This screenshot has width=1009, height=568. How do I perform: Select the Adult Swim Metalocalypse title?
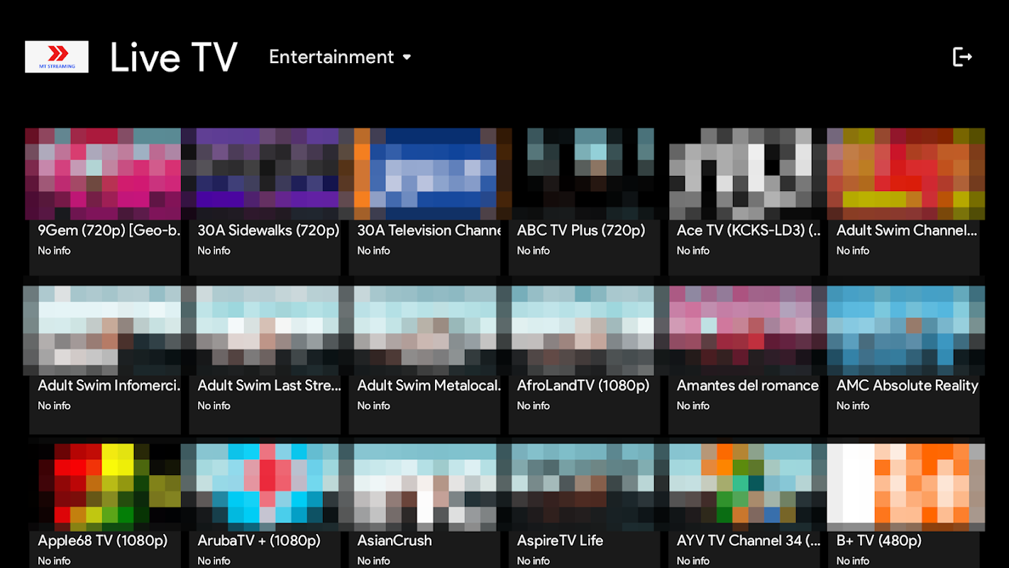pos(429,386)
